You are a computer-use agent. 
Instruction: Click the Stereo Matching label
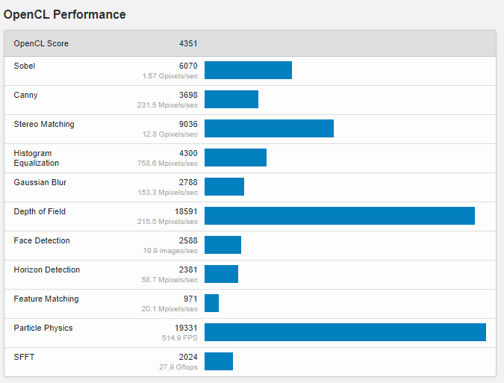click(x=44, y=124)
